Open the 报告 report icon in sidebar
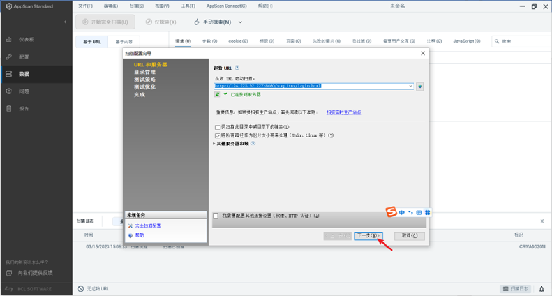 [9, 108]
